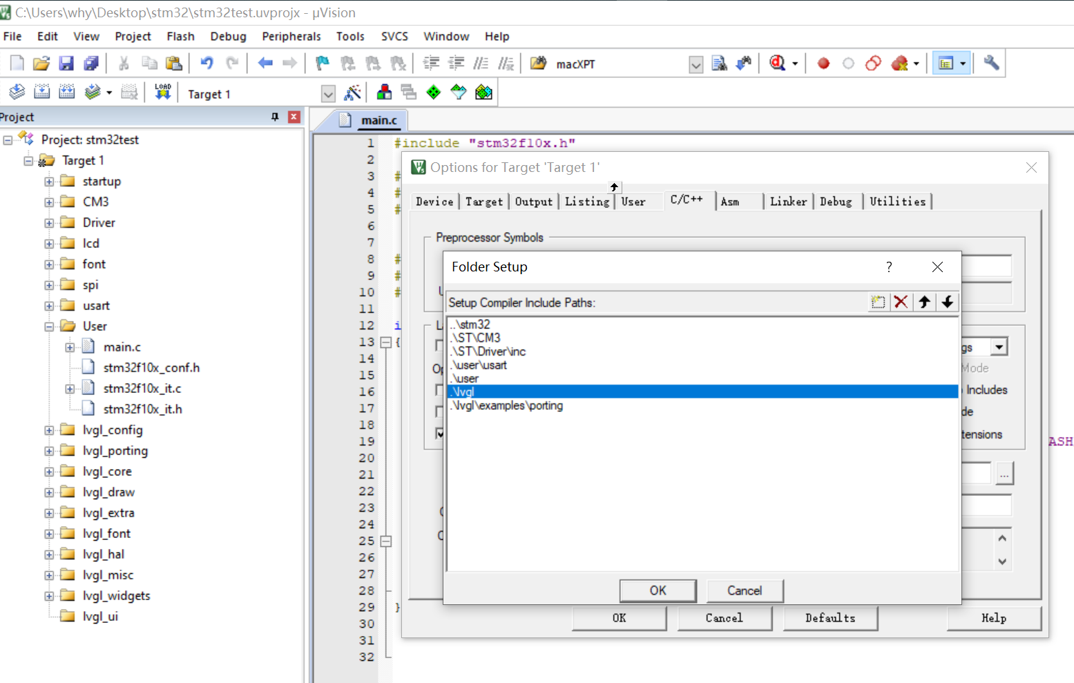The width and height of the screenshot is (1074, 683).
Task: Click scroll-down arrow in options text box
Action: [x=1002, y=561]
